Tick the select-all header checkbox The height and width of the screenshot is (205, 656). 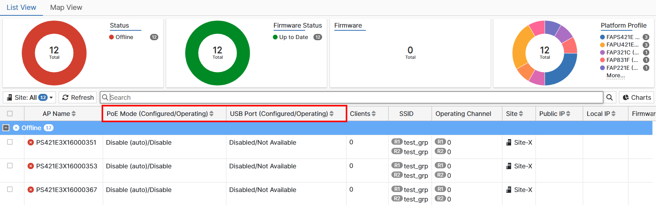10,114
